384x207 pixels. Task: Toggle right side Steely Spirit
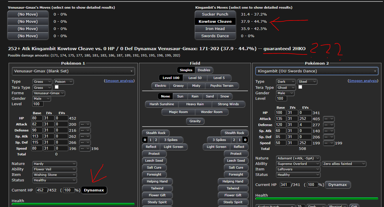tap(233, 202)
